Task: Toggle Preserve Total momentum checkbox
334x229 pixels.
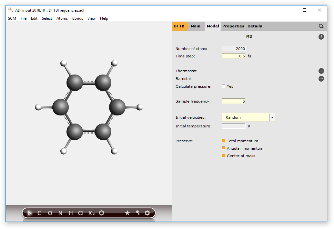Action: pyautogui.click(x=223, y=141)
